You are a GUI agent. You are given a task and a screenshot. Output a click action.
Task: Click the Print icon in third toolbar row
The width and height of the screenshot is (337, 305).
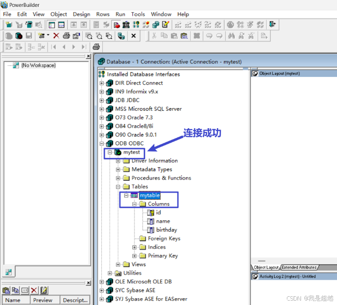[x=96, y=47]
